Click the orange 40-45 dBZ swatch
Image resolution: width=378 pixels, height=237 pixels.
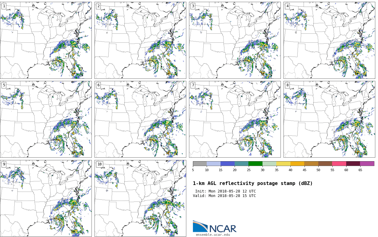click(297, 164)
